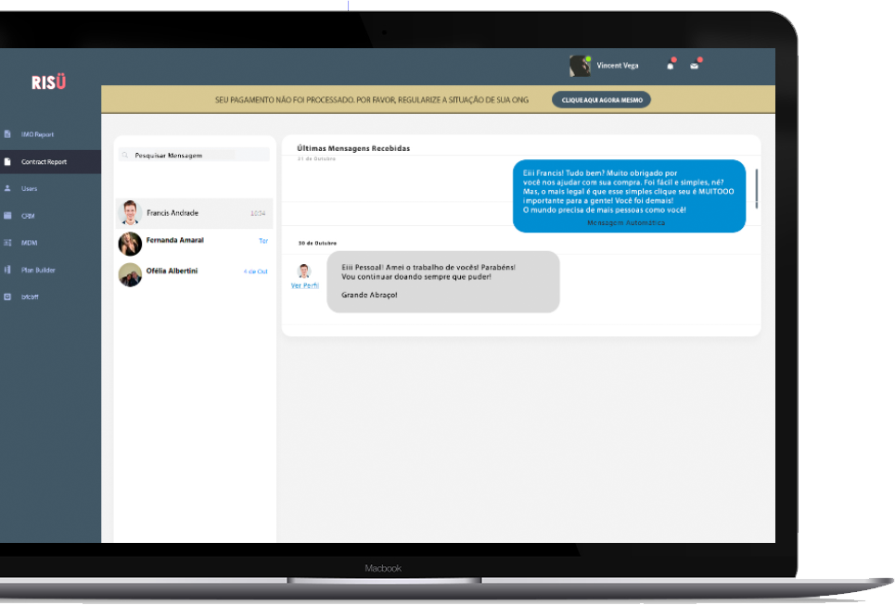
Task: Select the Plan Builder menu item
Action: 38,270
